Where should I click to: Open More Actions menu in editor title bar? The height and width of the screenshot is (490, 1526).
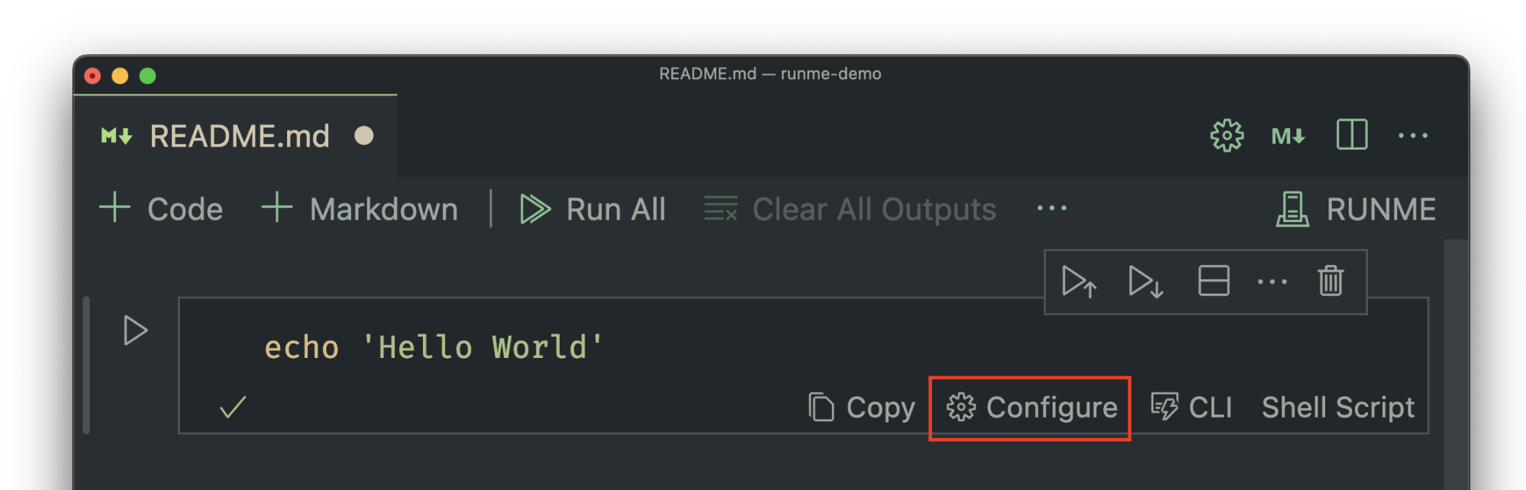[1413, 136]
